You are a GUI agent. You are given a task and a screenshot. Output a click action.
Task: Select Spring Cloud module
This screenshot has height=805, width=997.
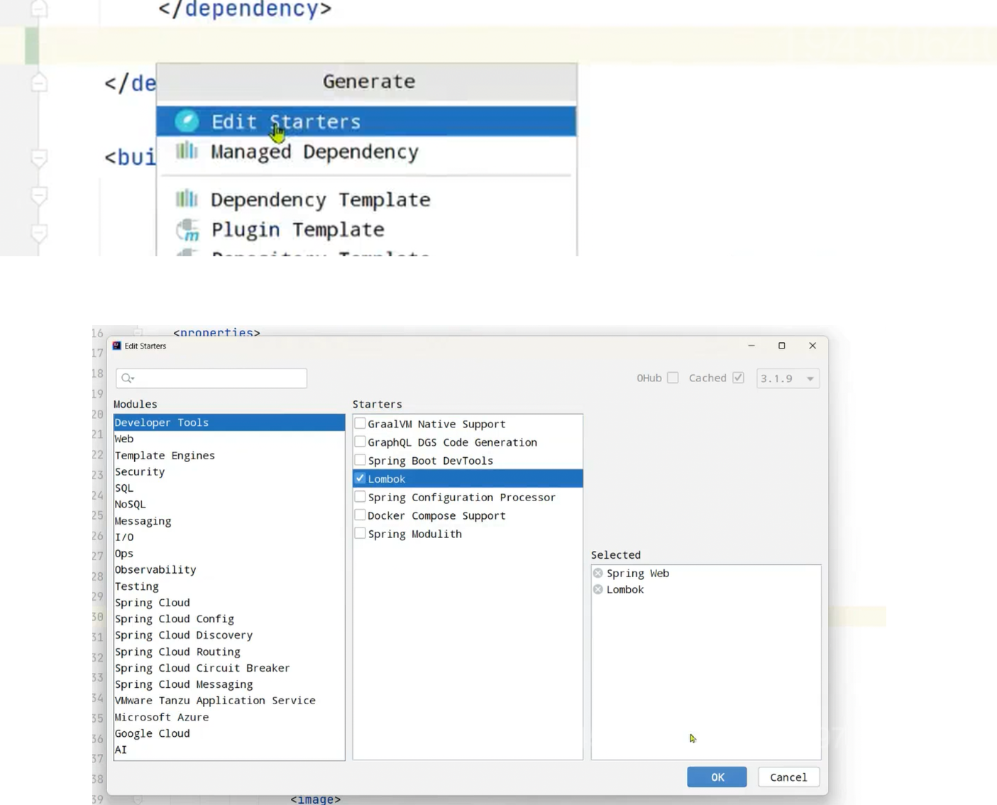(229, 603)
